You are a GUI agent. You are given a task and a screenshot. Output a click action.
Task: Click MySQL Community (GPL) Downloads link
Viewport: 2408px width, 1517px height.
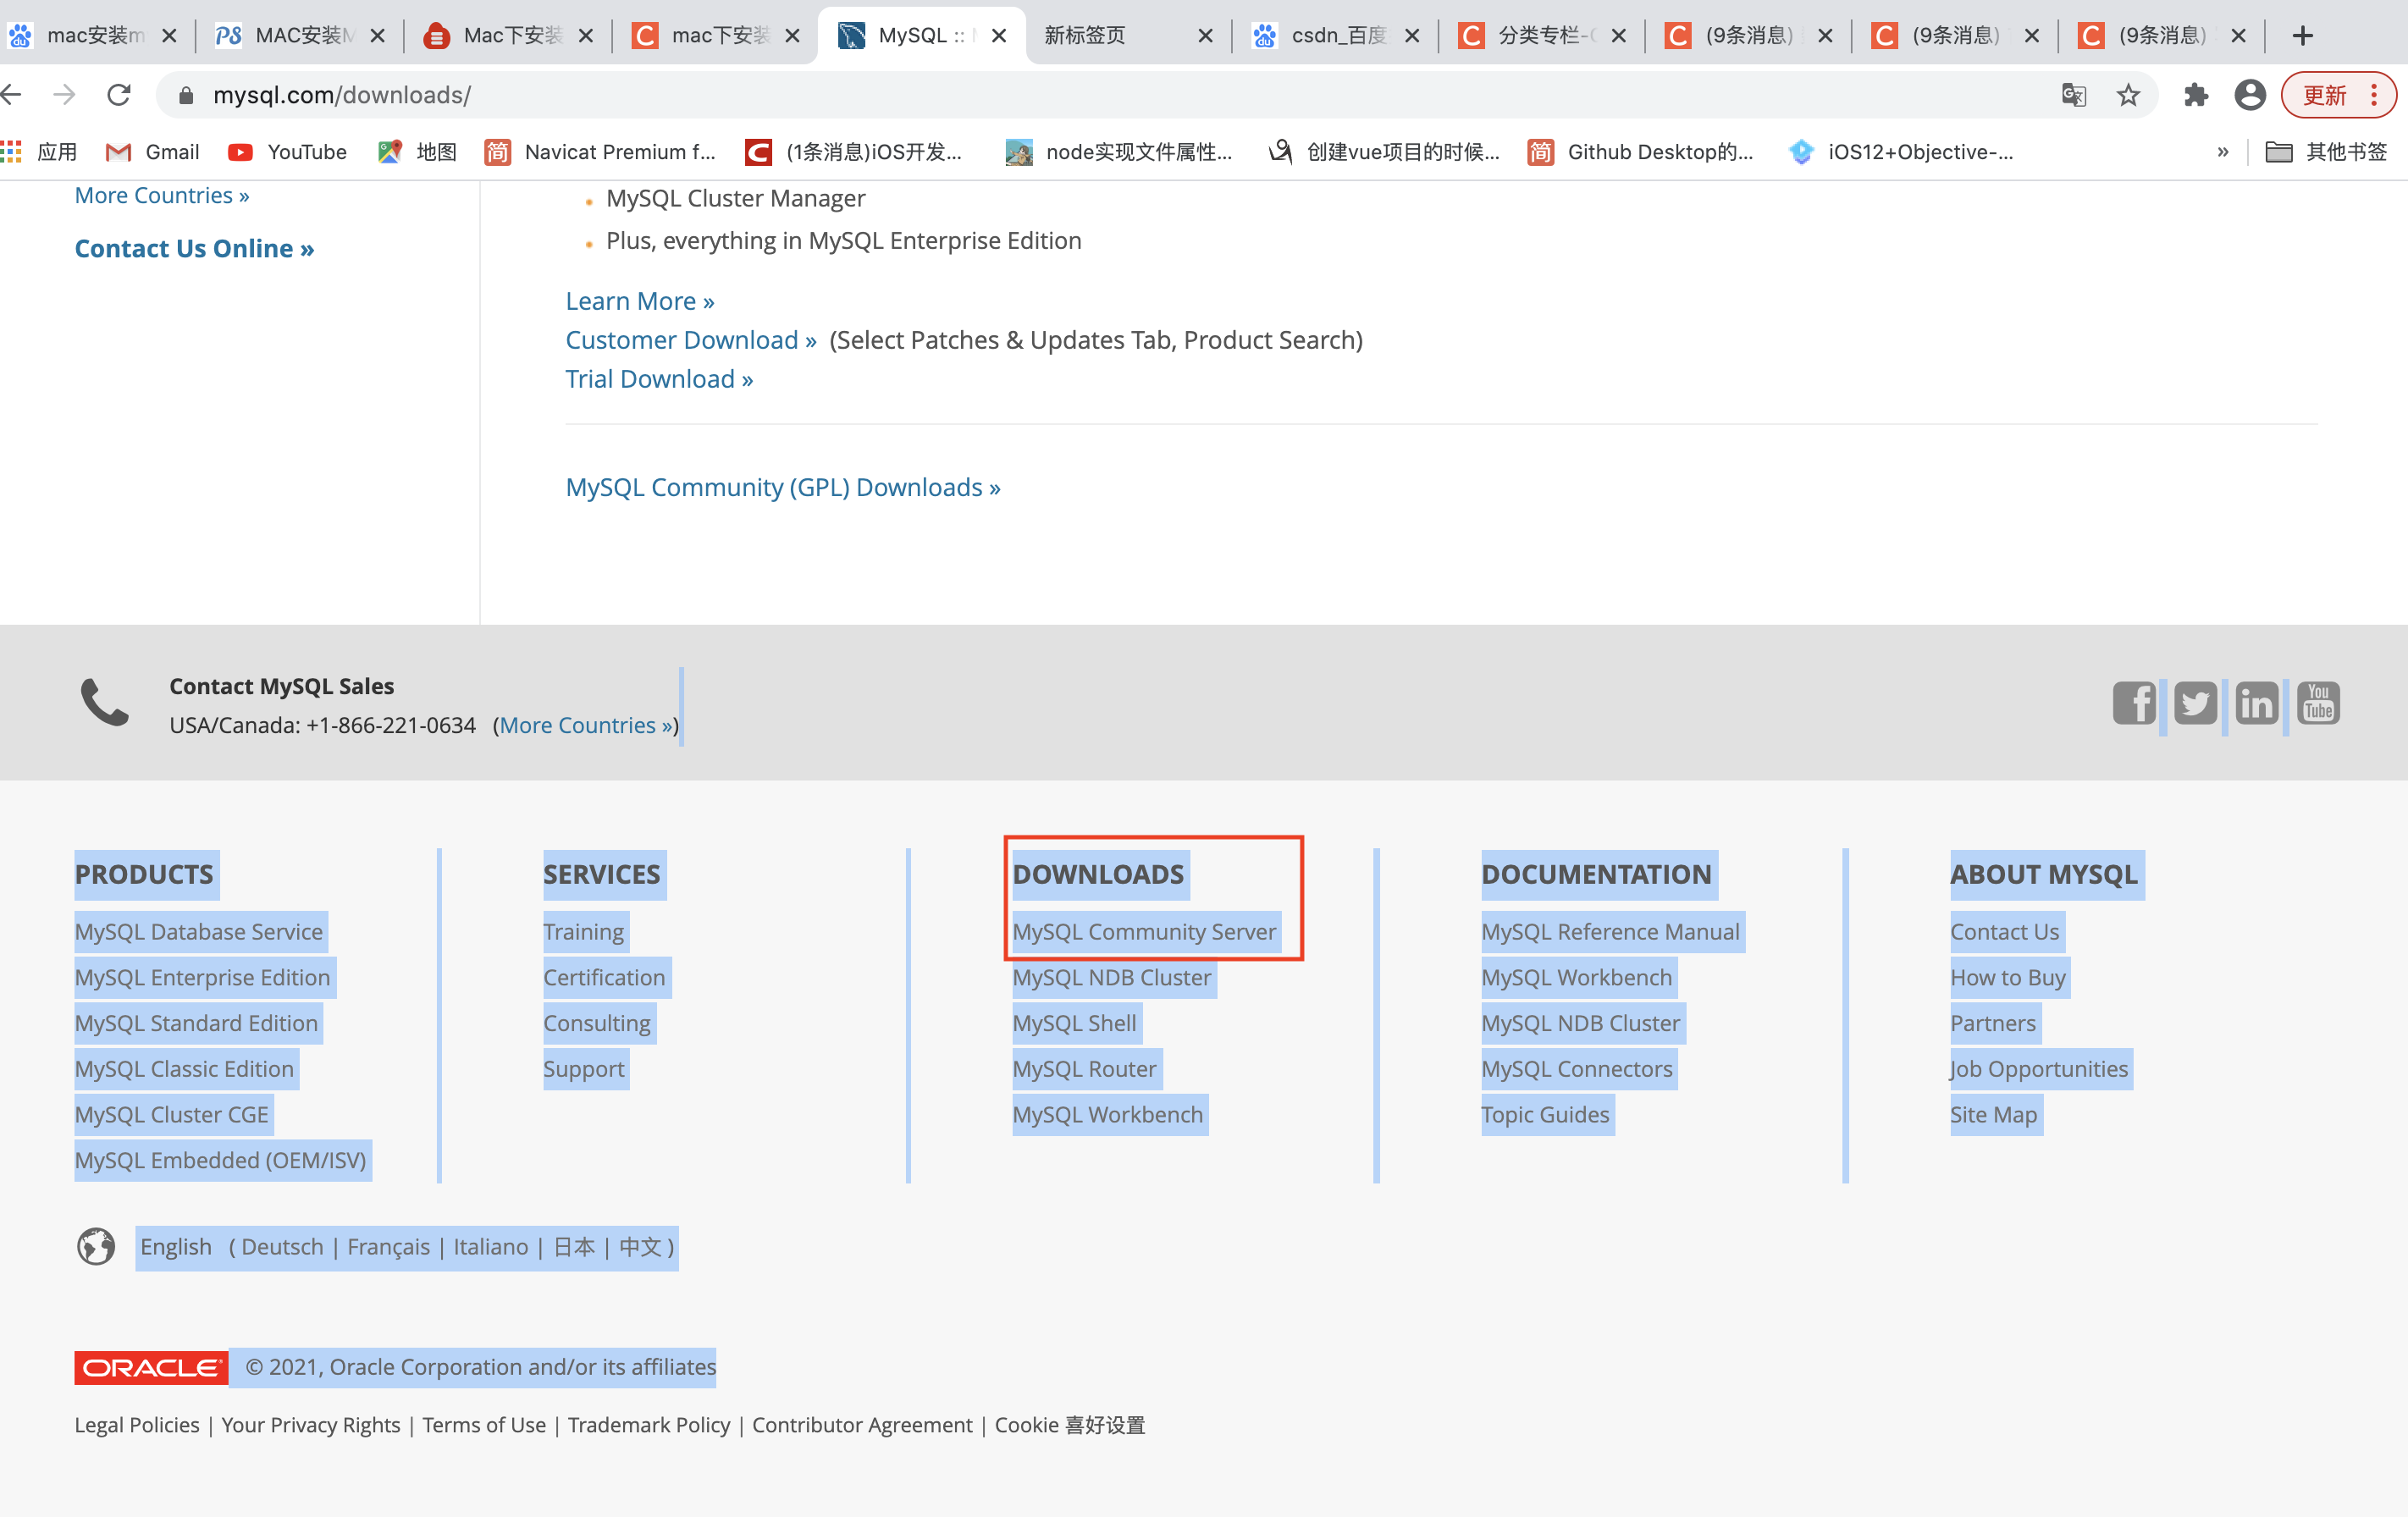click(782, 487)
